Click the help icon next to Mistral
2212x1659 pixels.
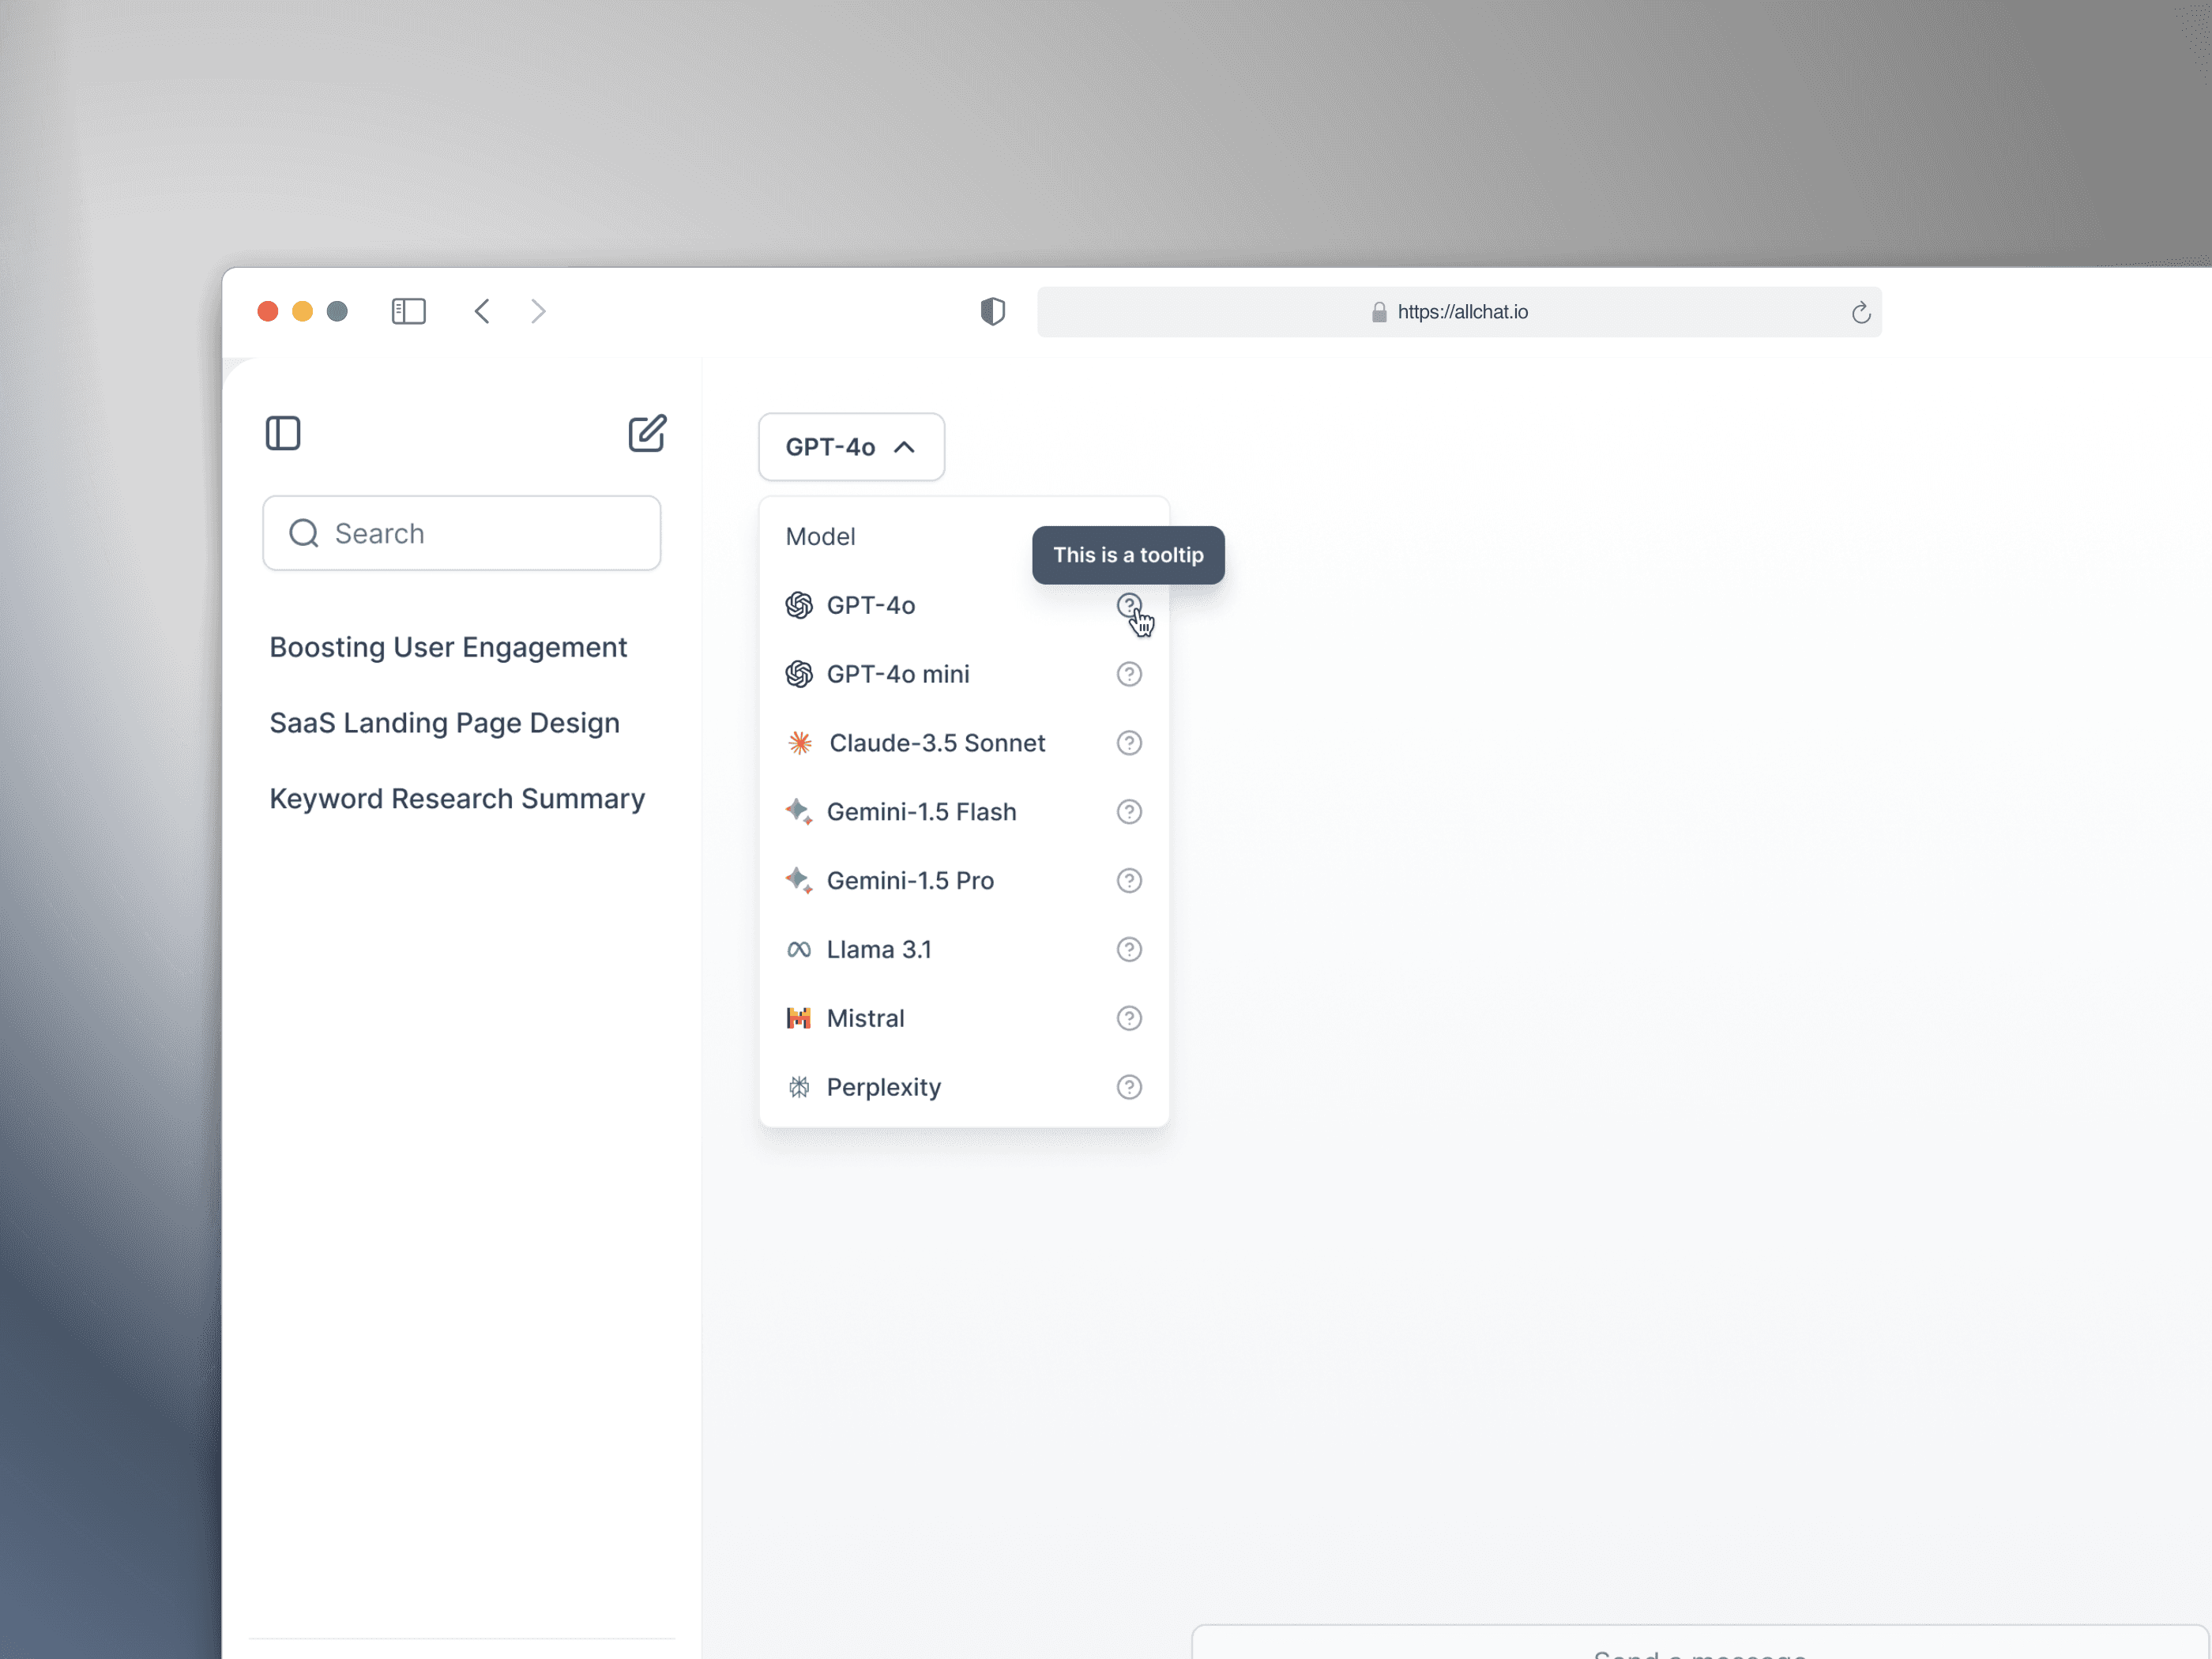click(x=1128, y=1018)
